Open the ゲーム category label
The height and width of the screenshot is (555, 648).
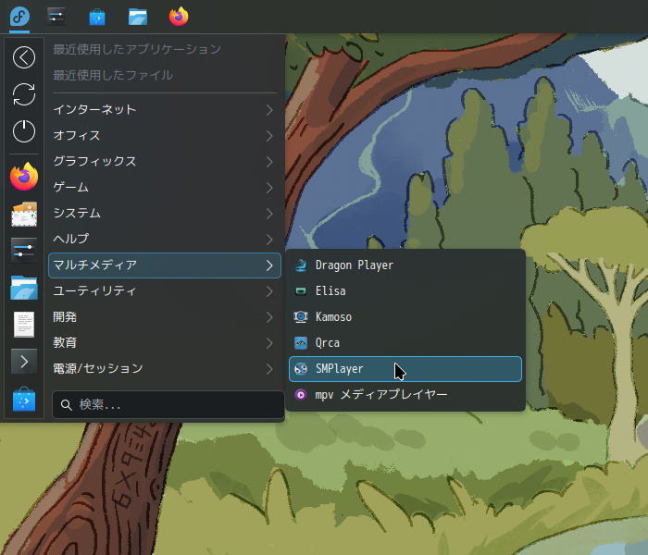(x=70, y=188)
